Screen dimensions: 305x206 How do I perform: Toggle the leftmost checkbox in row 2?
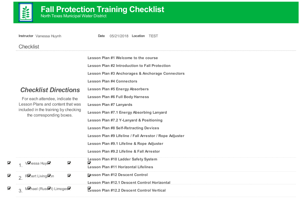(9, 175)
